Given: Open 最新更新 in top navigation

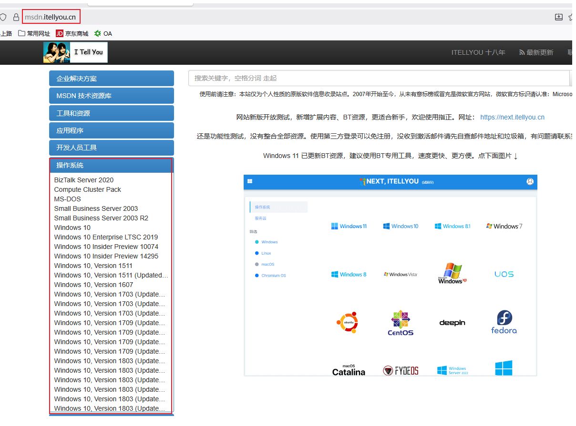Looking at the screenshot, I should click(x=536, y=52).
